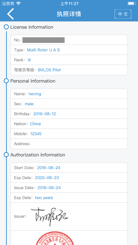Select the Rank III row

pyautogui.click(x=69, y=60)
